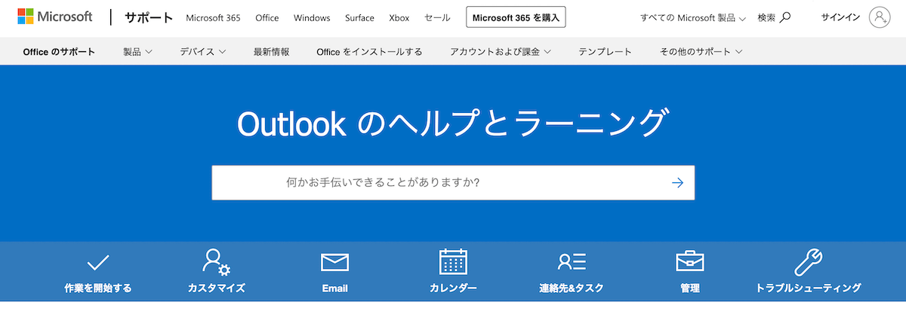Open the セール nav item
The height and width of the screenshot is (311, 906).
(438, 17)
